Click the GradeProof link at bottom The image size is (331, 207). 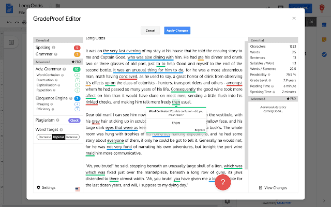(x=284, y=203)
